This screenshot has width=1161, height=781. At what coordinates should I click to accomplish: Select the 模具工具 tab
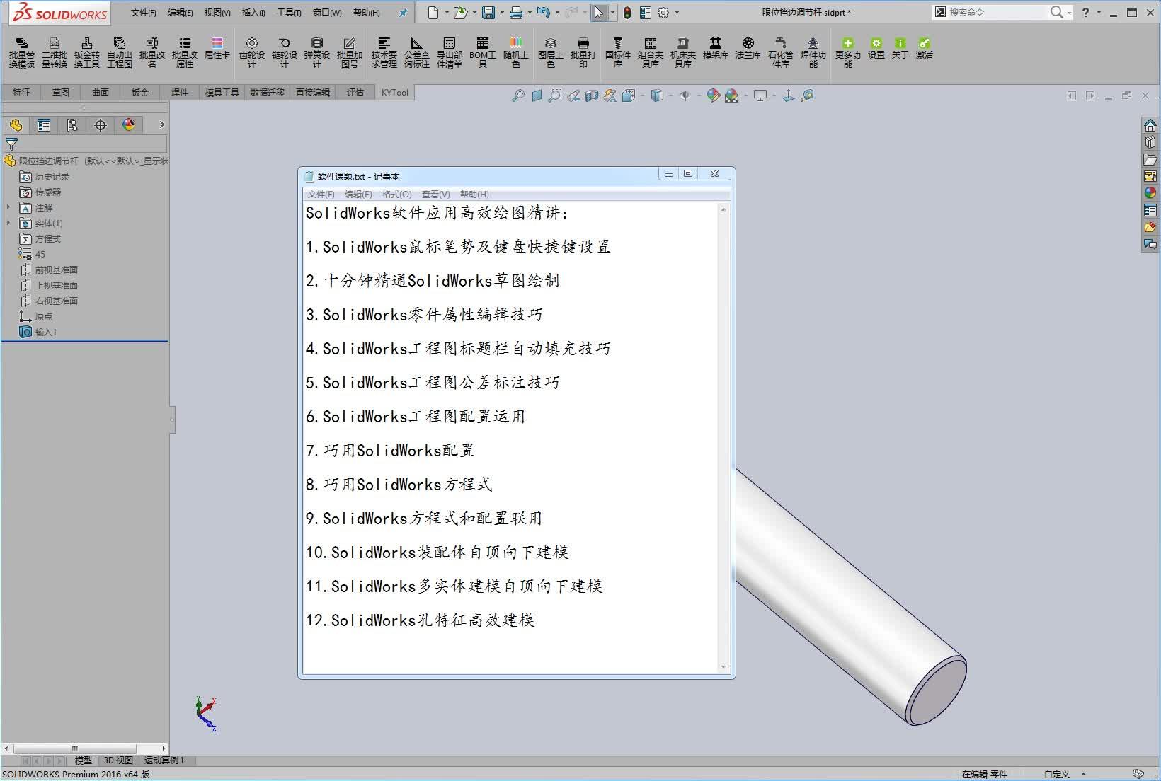(x=222, y=92)
